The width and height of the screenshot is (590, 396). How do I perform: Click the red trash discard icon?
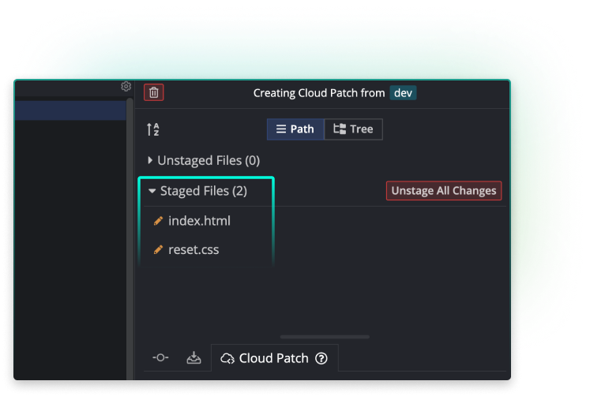coord(154,92)
